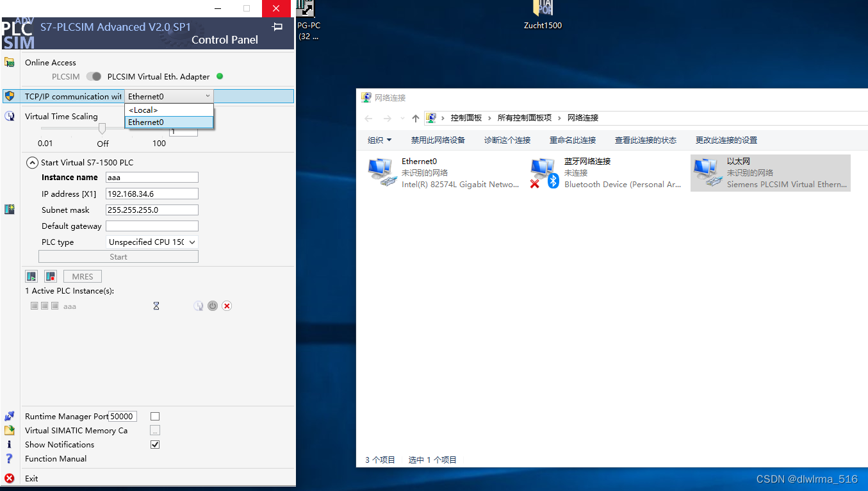868x491 pixels.
Task: Click 所有控制面板项 in the breadcrumb
Action: [525, 118]
